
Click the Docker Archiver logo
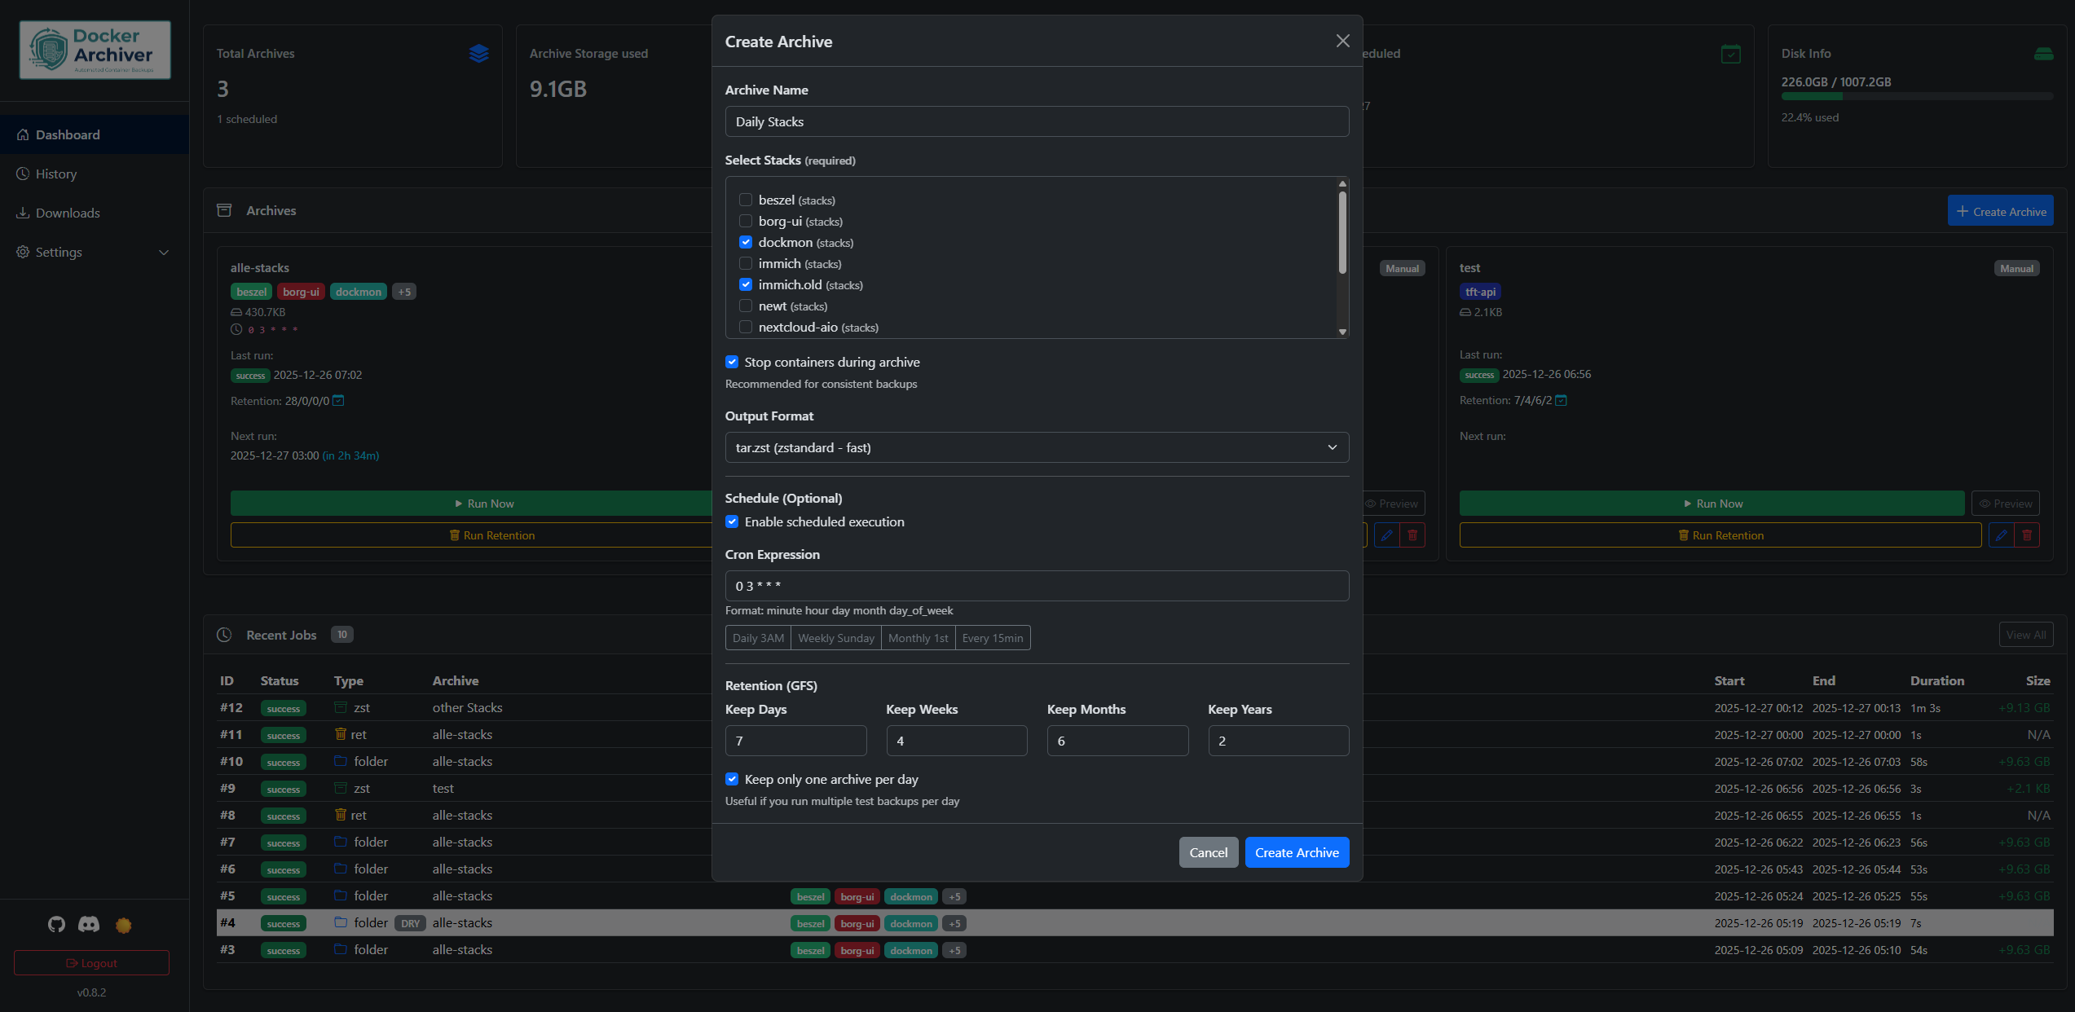pos(95,51)
